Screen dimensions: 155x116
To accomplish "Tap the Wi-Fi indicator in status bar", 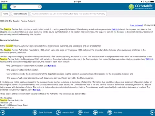I will [7, 2].
